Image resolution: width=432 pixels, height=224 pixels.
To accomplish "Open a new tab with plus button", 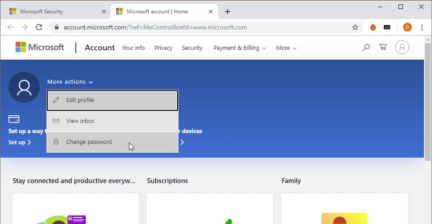I will point(227,12).
